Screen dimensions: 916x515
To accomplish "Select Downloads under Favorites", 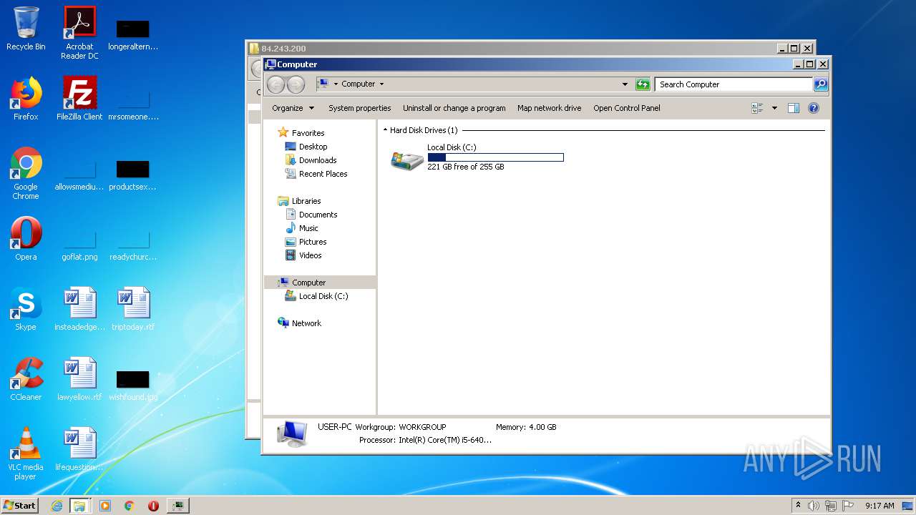I will click(x=318, y=160).
